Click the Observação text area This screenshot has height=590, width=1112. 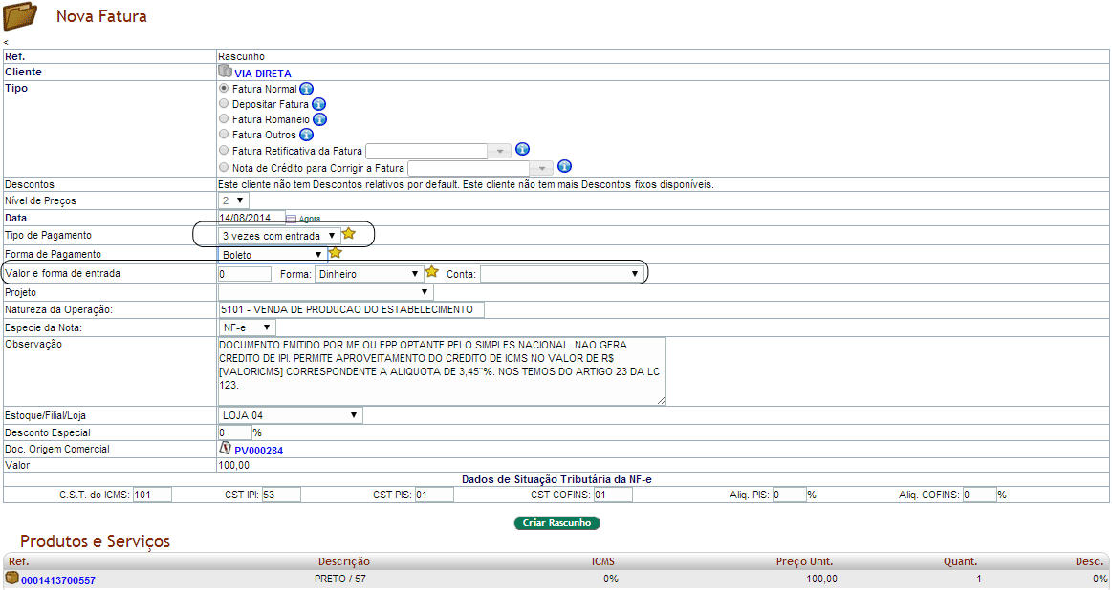pyautogui.click(x=441, y=370)
